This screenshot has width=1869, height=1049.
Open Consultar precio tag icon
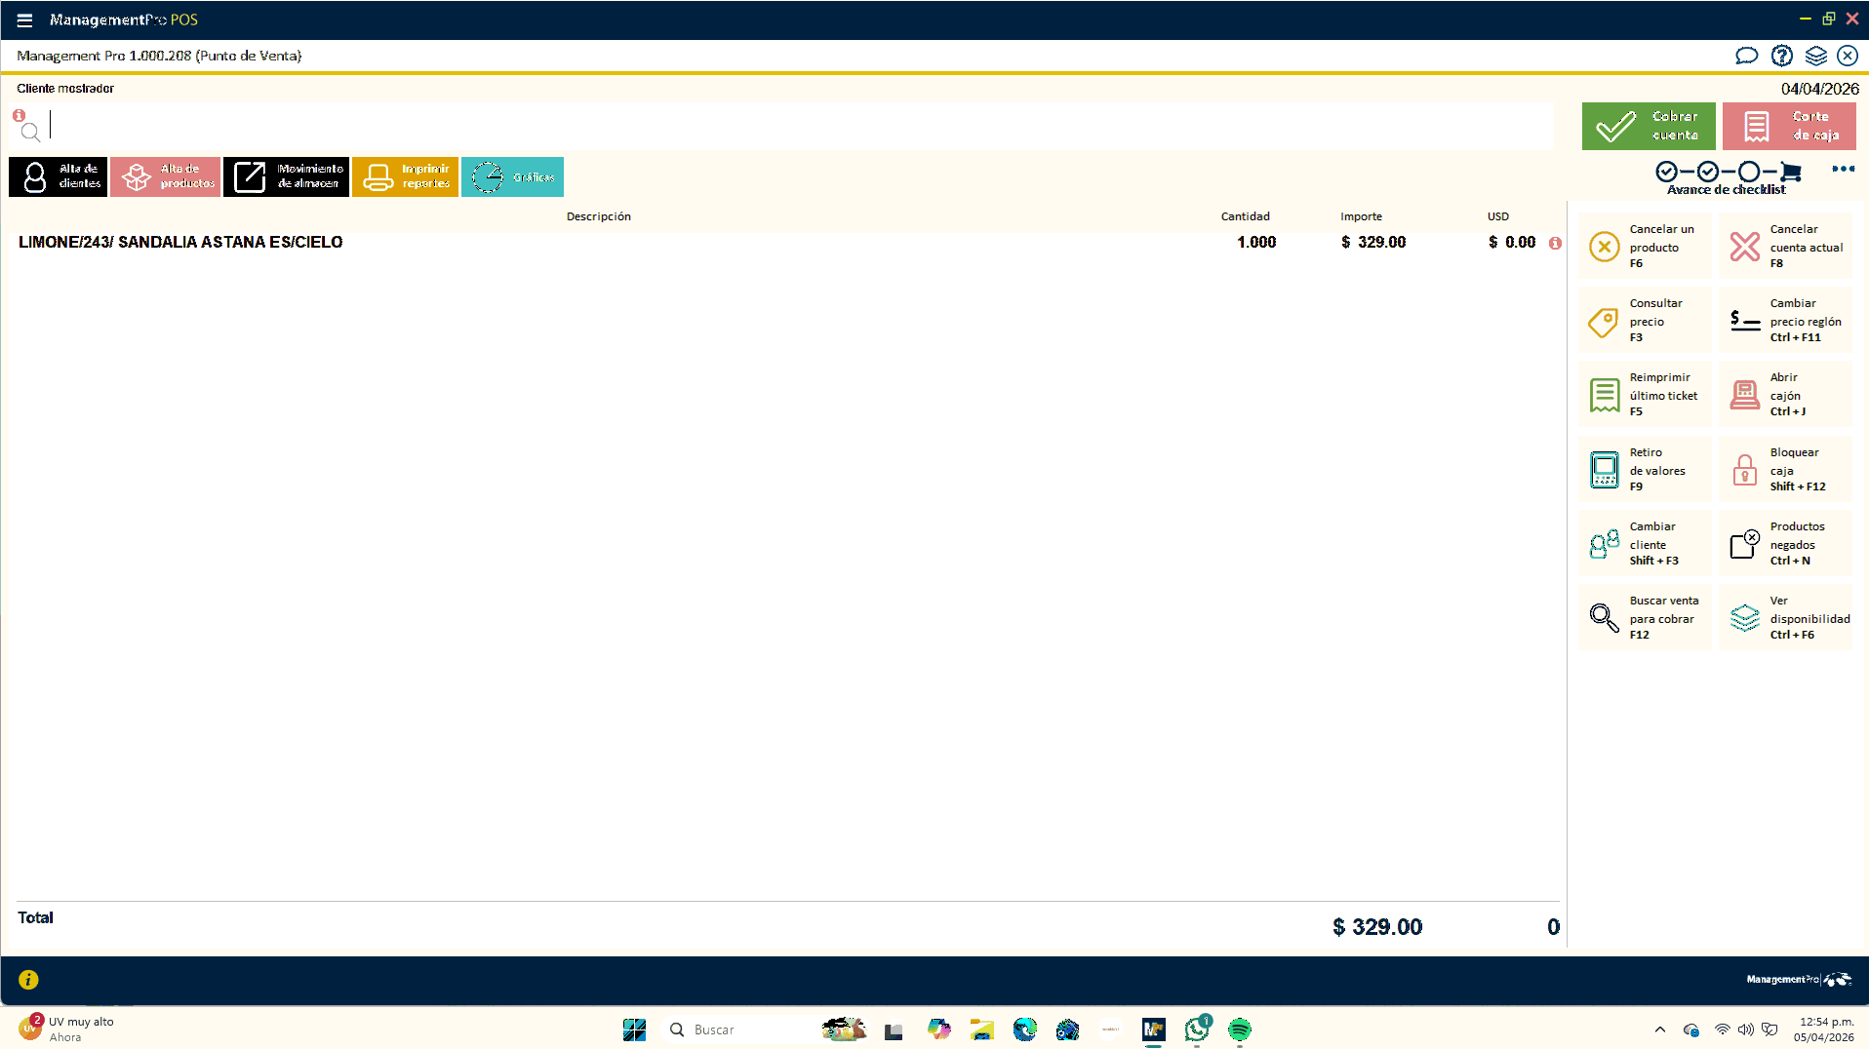coord(1604,321)
